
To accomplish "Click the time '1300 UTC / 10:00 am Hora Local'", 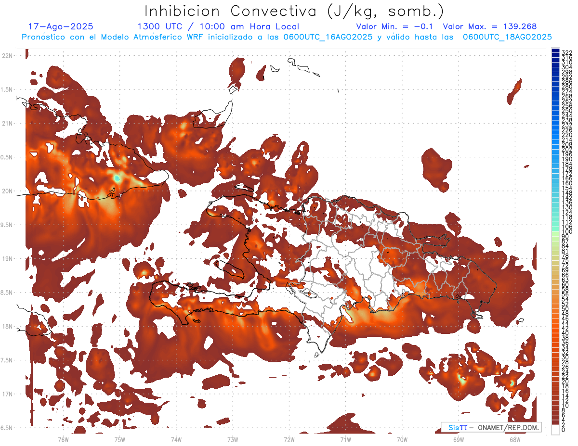I will tap(218, 27).
